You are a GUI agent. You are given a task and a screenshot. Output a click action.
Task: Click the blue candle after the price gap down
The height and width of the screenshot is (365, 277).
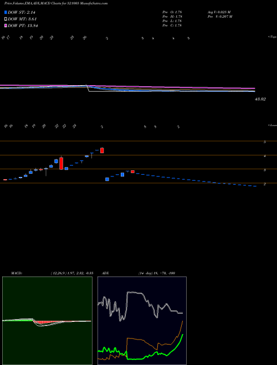click(107, 179)
